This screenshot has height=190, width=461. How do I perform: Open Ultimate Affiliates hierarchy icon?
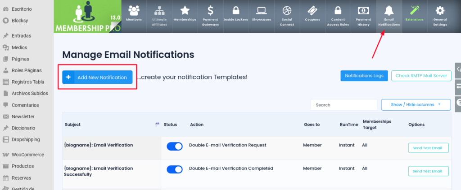pos(159,11)
